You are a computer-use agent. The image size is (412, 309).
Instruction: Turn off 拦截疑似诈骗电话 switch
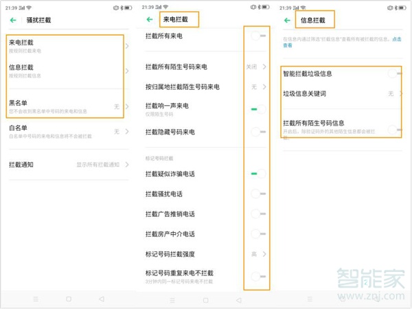click(257, 174)
